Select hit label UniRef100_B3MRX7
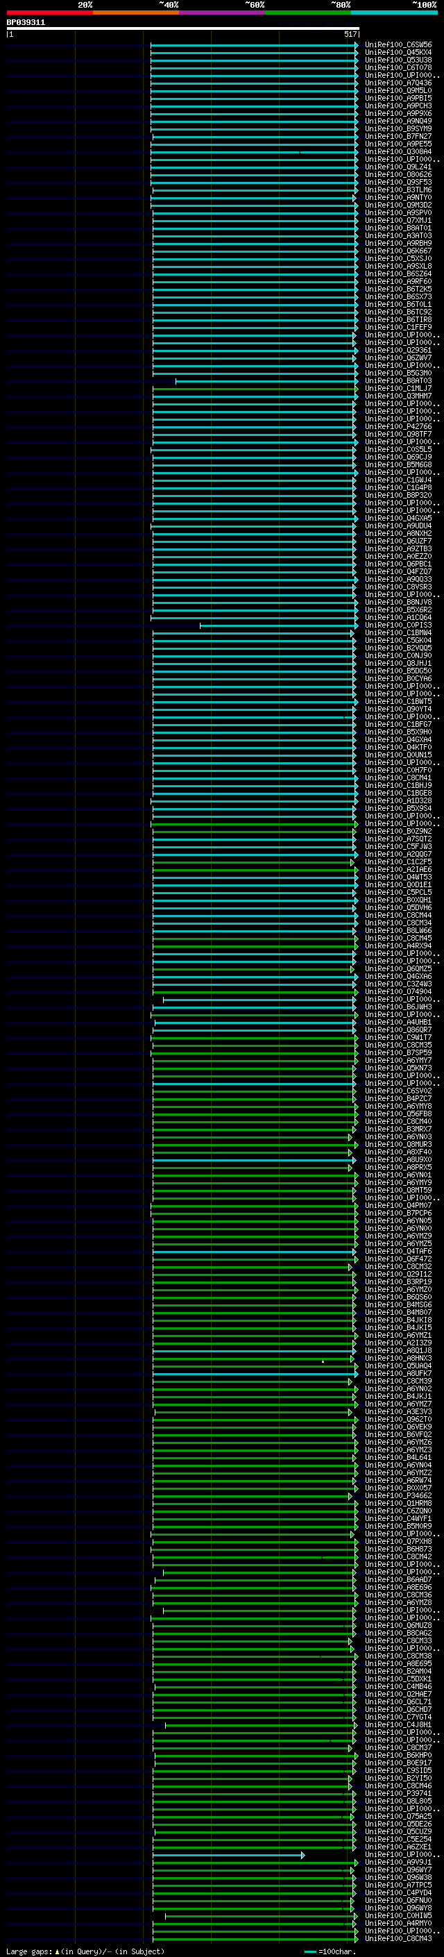 coord(398,1129)
